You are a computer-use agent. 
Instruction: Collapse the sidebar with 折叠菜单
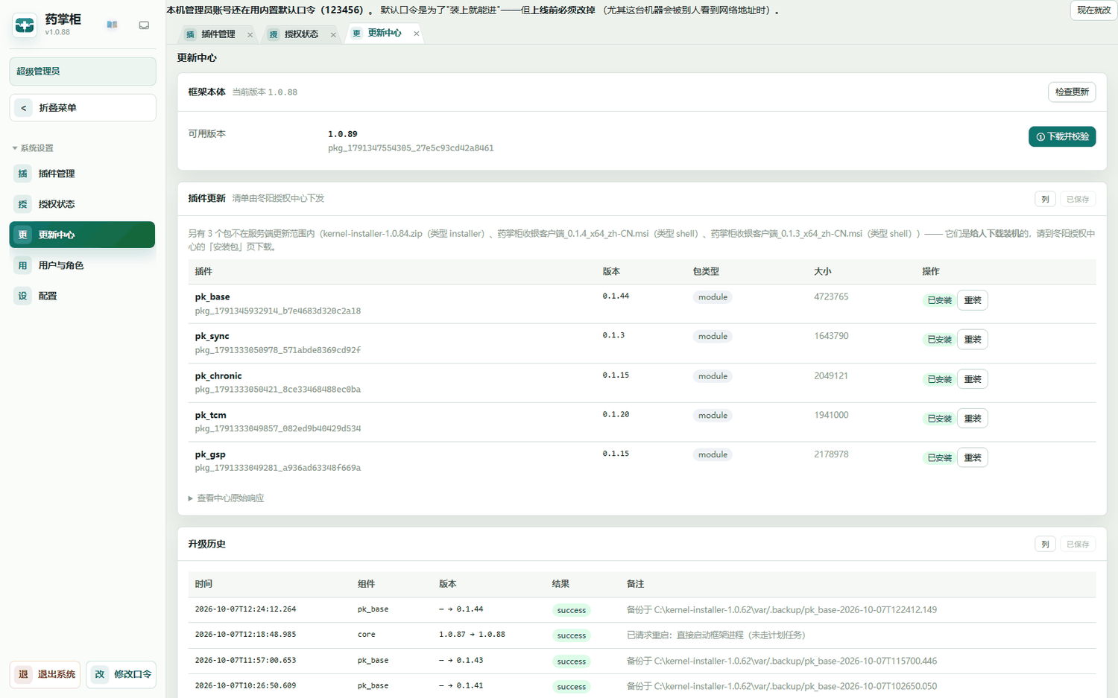(x=83, y=108)
